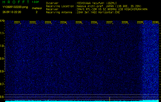Click the 0.8 frequency axis label
The image size is (161, 102).
click(2, 71)
